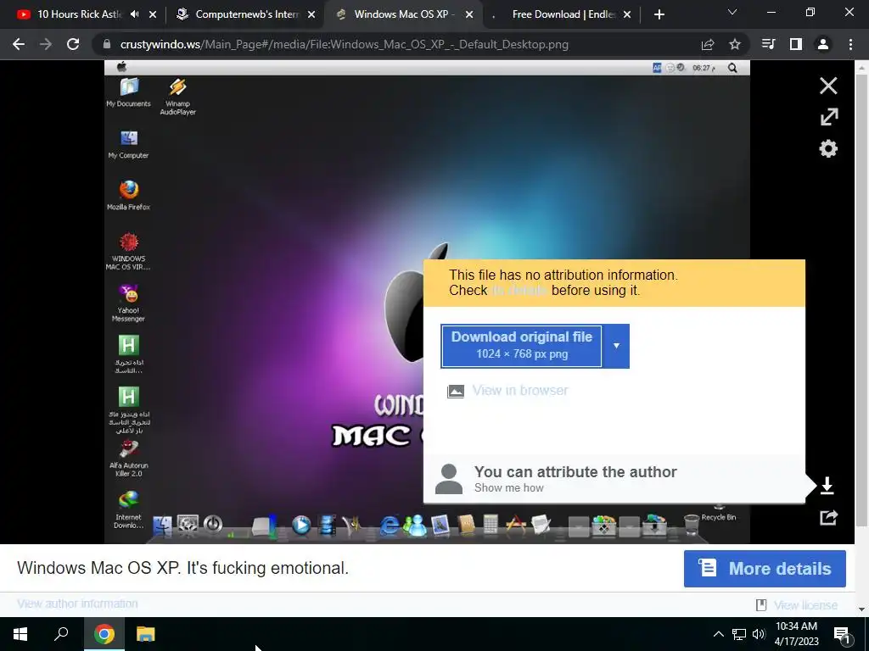Open volume control speaker in system tray

(759, 634)
